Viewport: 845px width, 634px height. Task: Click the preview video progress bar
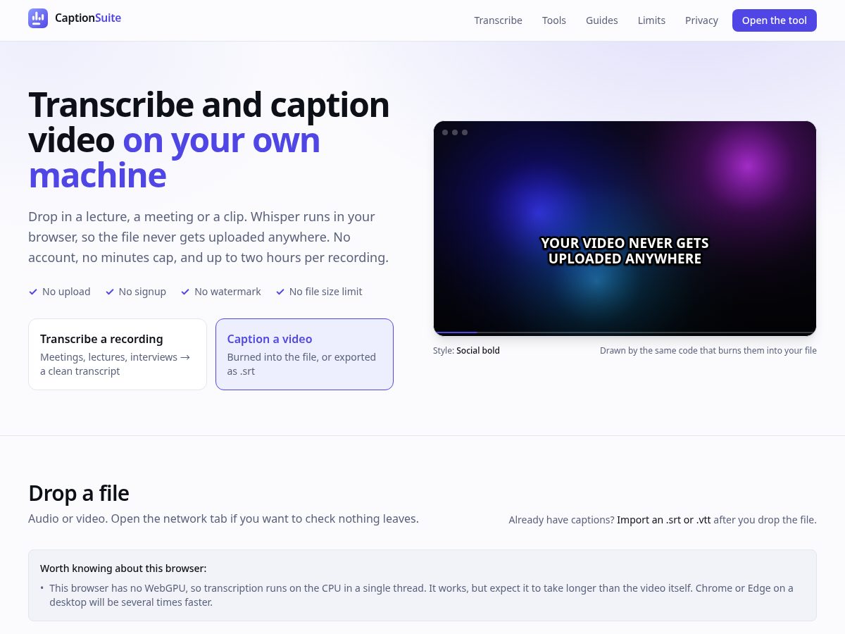[625, 332]
